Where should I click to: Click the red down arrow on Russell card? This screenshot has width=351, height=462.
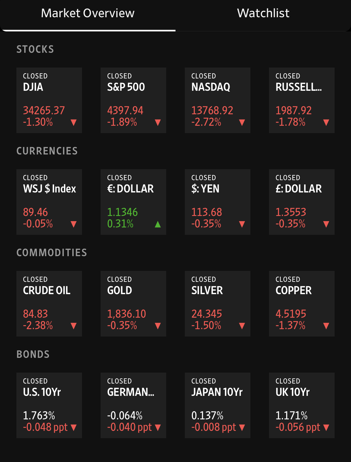(x=326, y=122)
